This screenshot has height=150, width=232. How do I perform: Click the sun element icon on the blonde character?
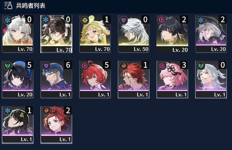pos(85,20)
